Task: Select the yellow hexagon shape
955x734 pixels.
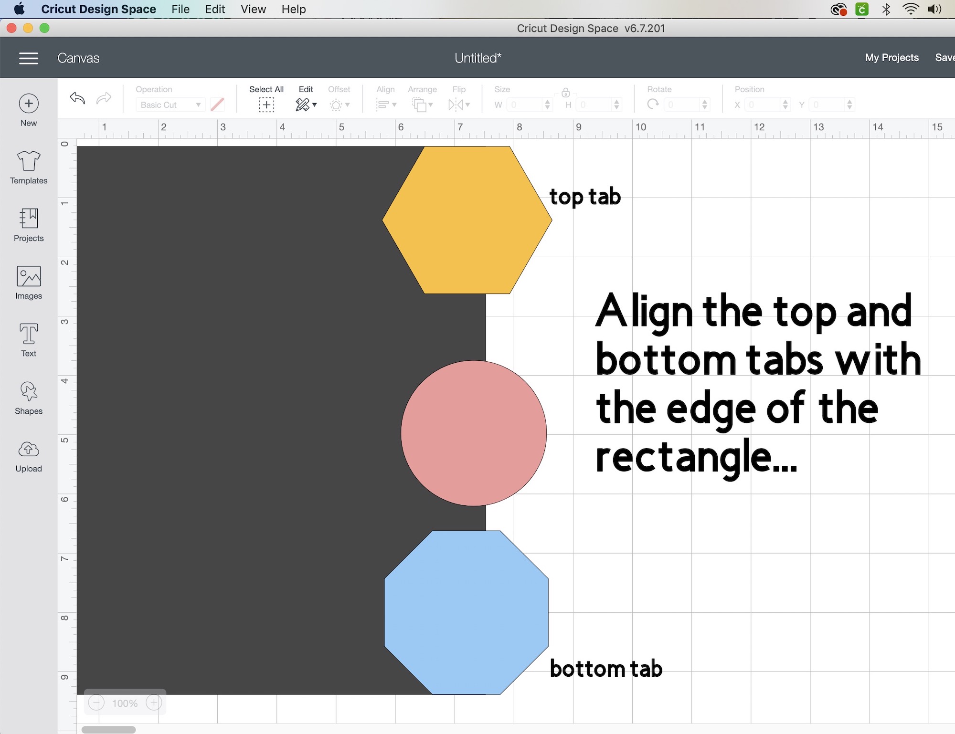Action: (467, 220)
